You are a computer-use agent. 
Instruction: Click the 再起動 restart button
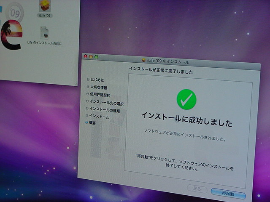[x=228, y=194]
